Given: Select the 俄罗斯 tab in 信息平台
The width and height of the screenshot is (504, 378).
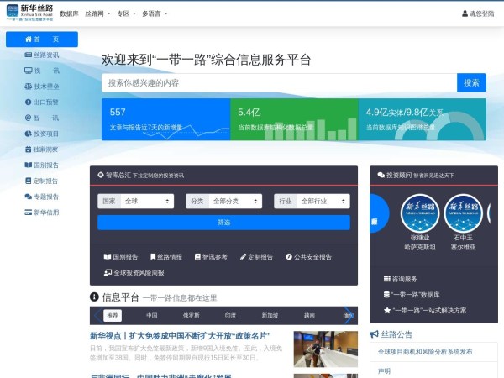Looking at the screenshot, I should 191,316.
